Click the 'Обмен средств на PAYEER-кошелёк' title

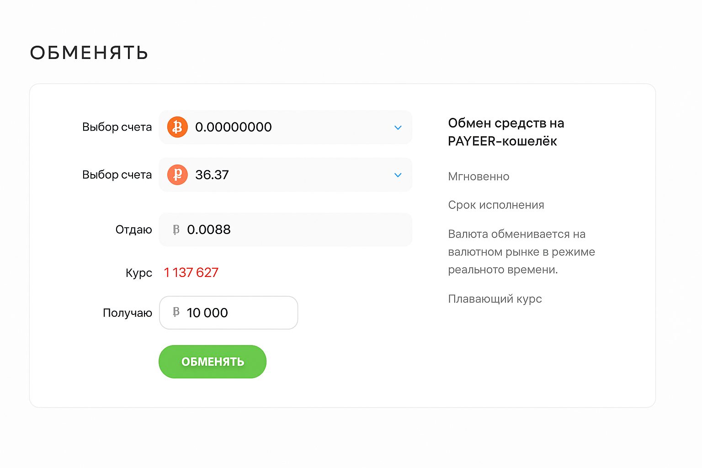[x=505, y=132]
